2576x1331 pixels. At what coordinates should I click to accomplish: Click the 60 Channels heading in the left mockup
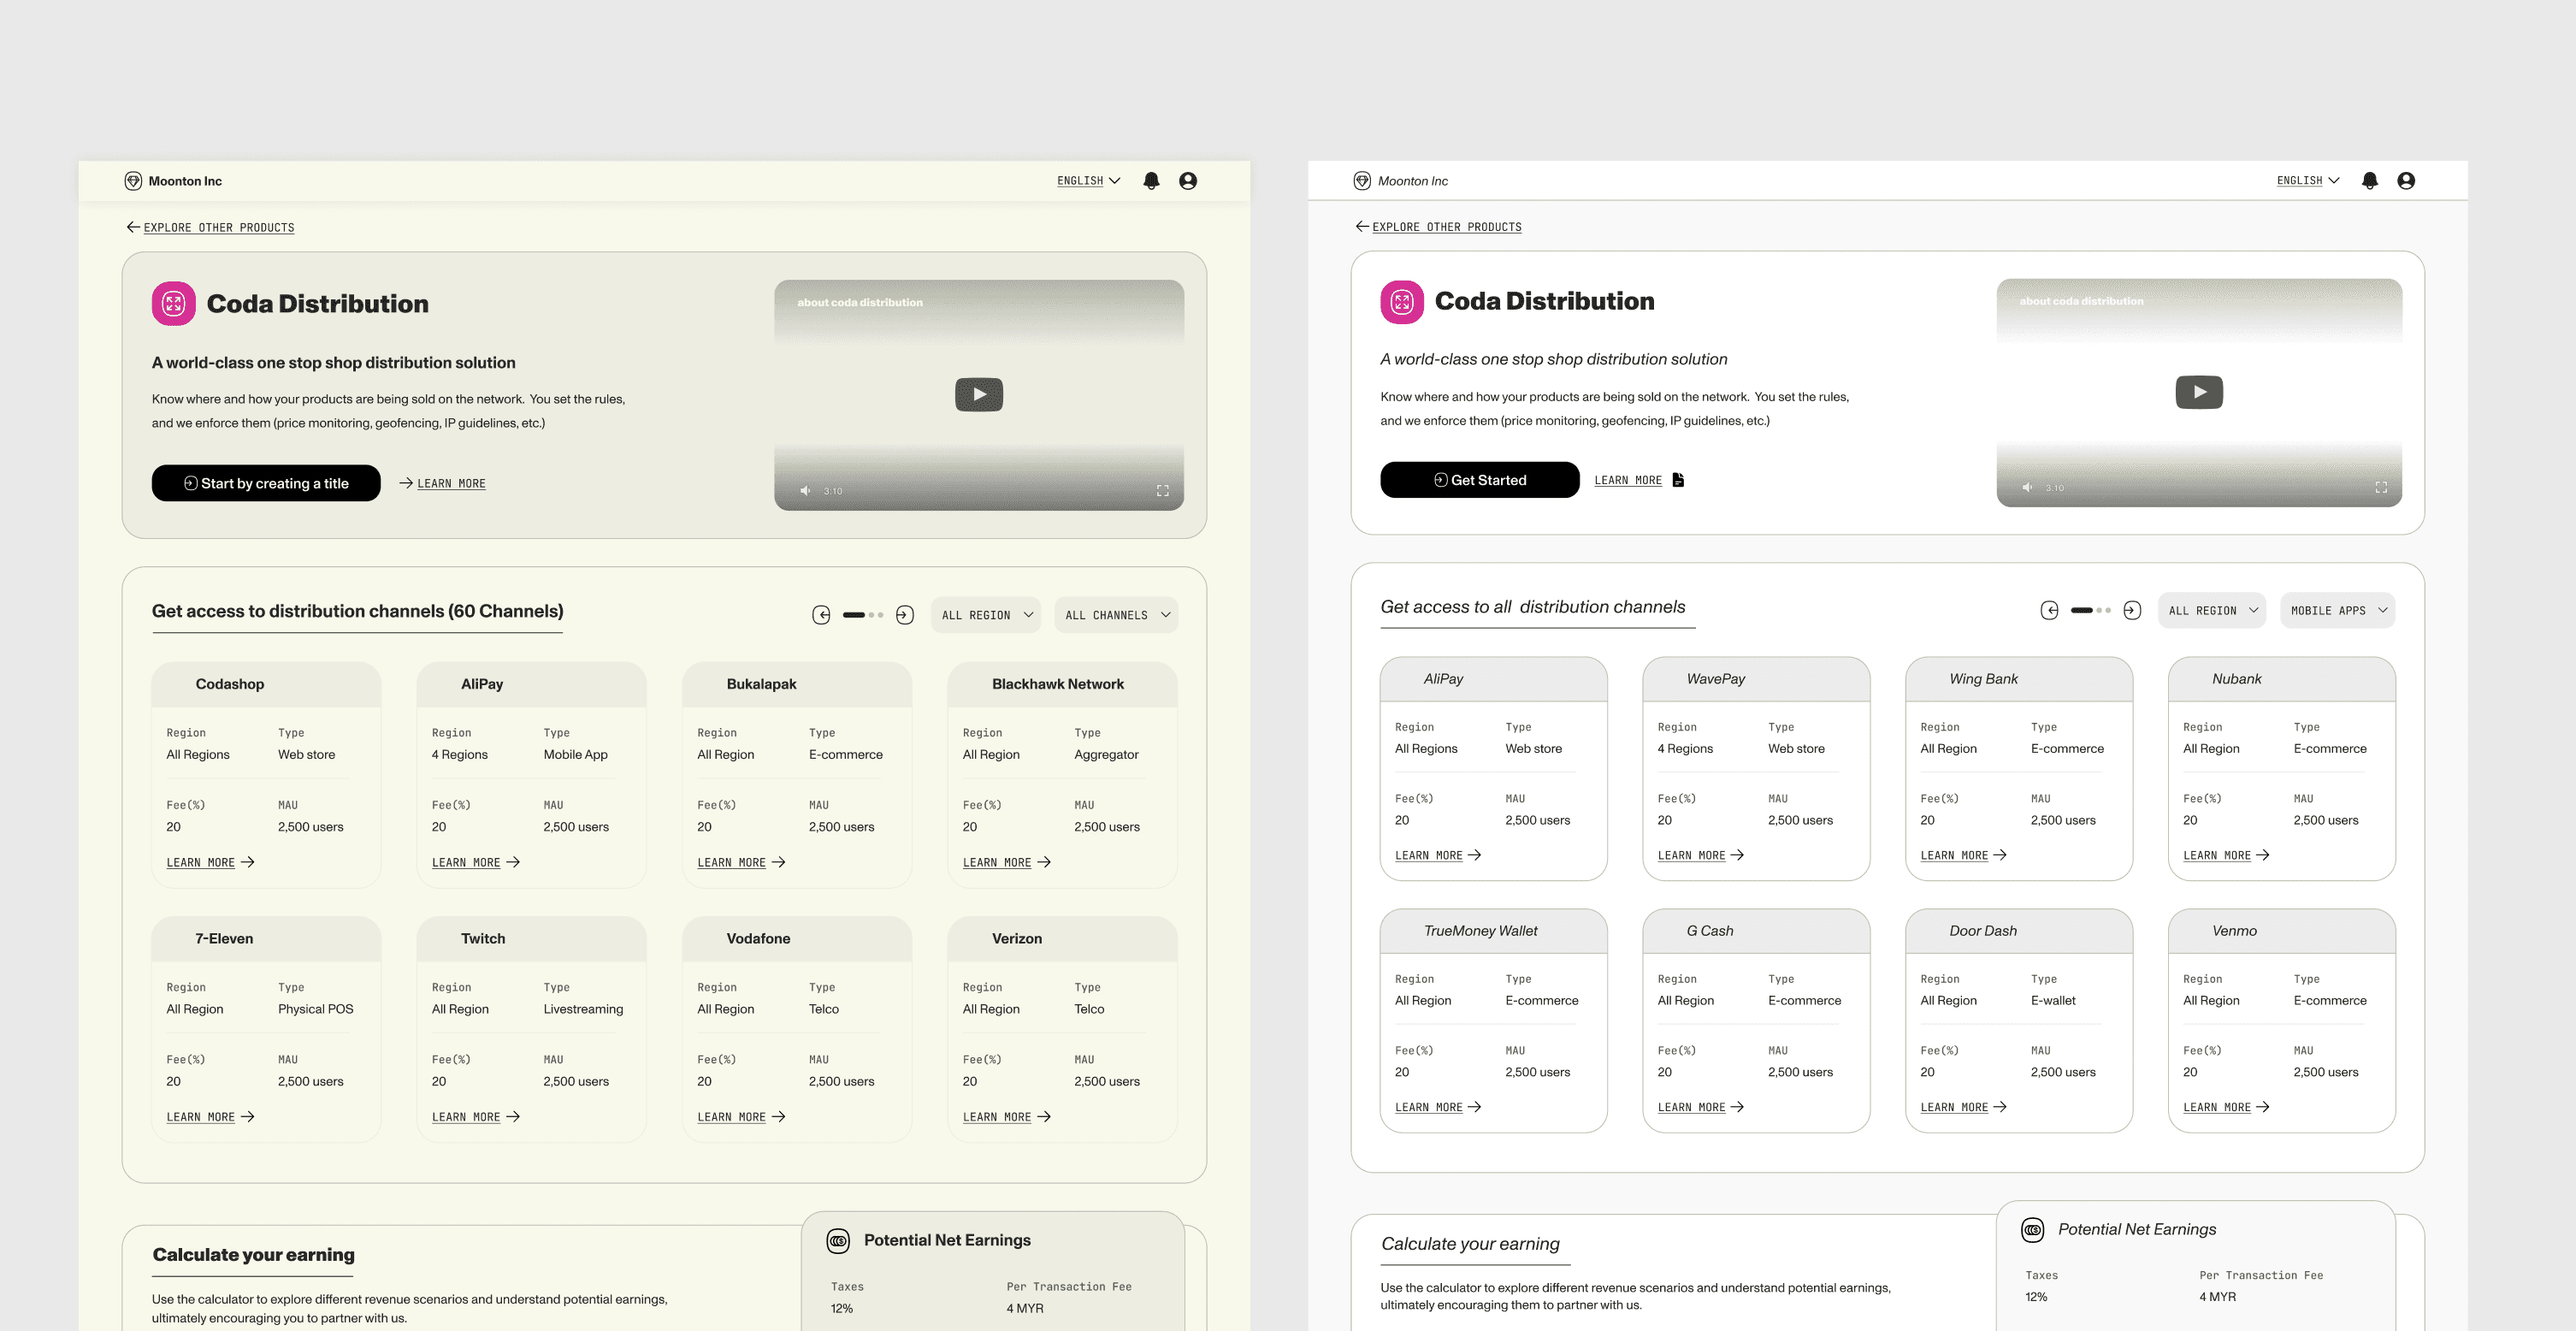click(357, 611)
